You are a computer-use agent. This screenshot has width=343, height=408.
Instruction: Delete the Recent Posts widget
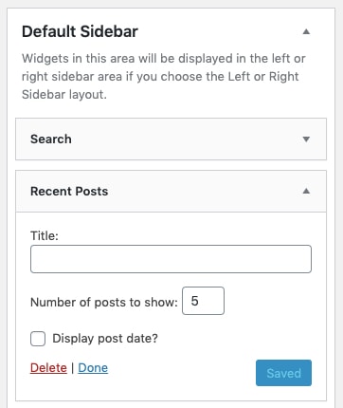point(48,368)
